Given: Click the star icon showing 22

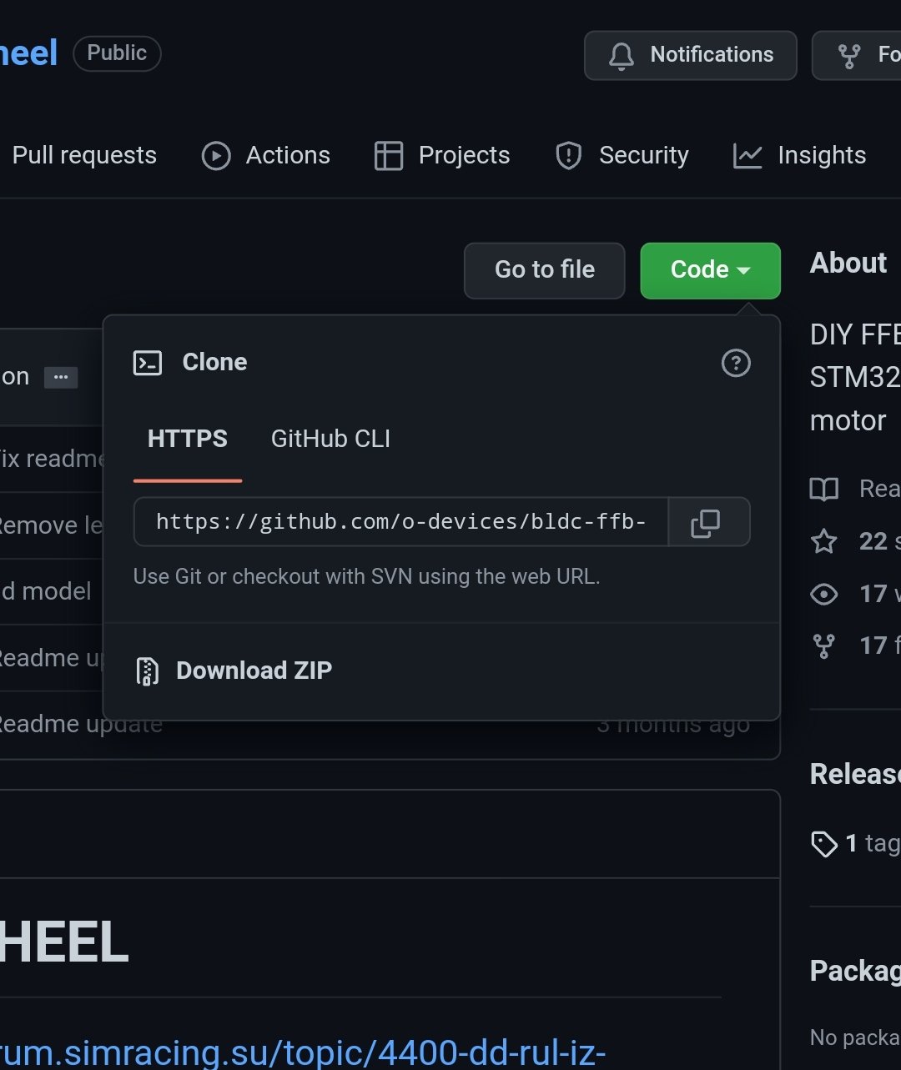Looking at the screenshot, I should pos(824,541).
